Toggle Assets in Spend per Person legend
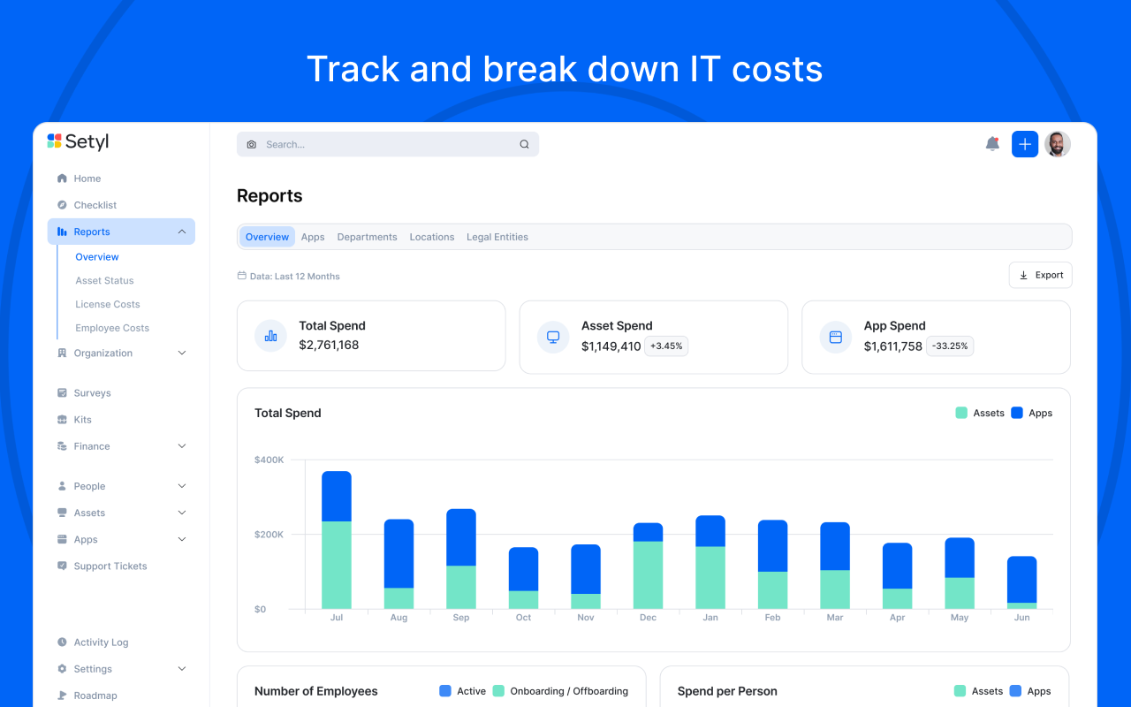This screenshot has width=1131, height=707. (979, 691)
